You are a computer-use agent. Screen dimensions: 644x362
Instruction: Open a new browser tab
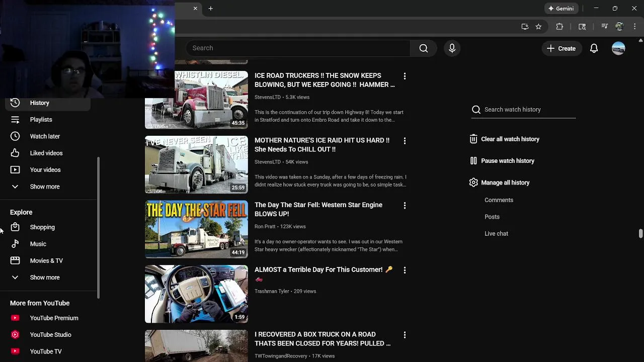(x=211, y=9)
